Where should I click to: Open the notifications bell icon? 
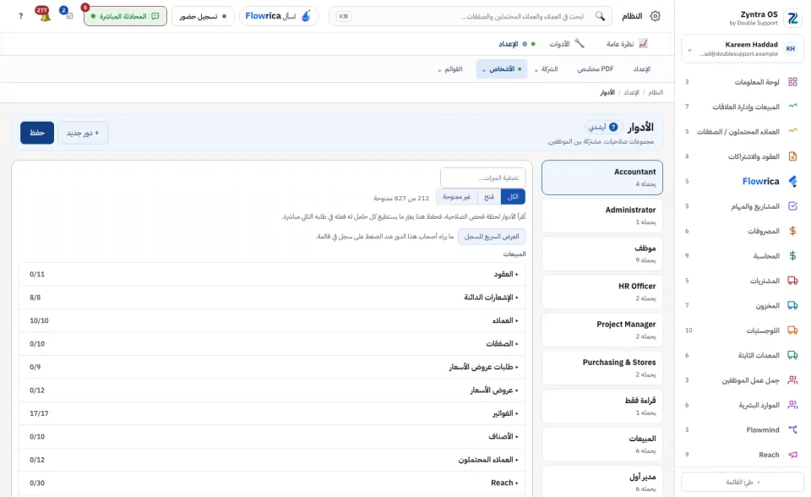tap(45, 15)
